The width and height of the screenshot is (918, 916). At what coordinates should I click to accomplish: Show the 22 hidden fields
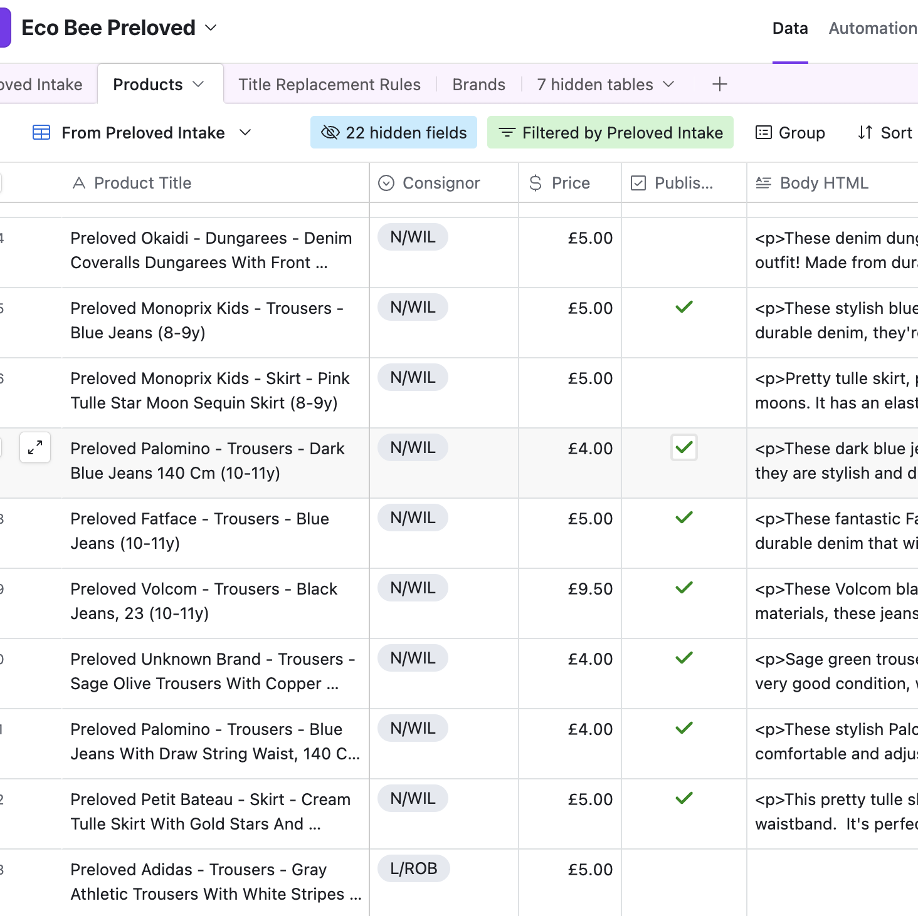(x=394, y=133)
